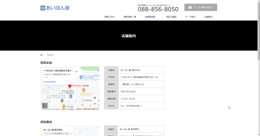
Task: Open the データ移行 menu item
Action: (x=190, y=17)
